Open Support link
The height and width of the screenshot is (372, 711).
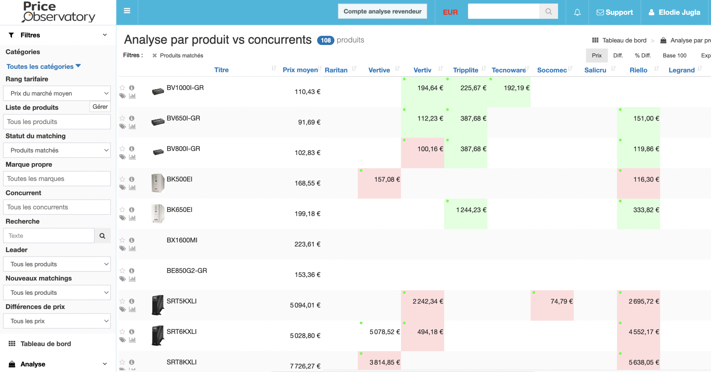pyautogui.click(x=615, y=12)
